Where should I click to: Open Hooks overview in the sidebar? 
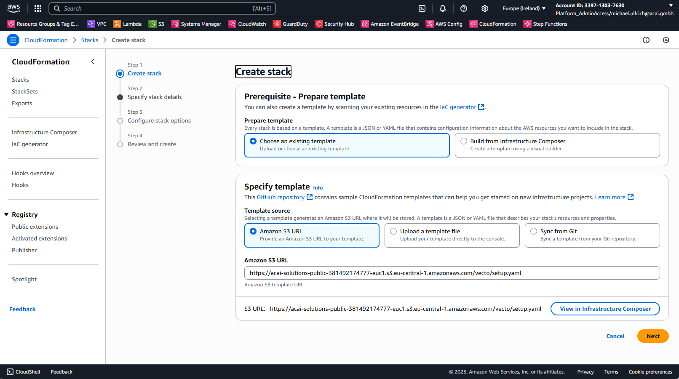coord(33,173)
